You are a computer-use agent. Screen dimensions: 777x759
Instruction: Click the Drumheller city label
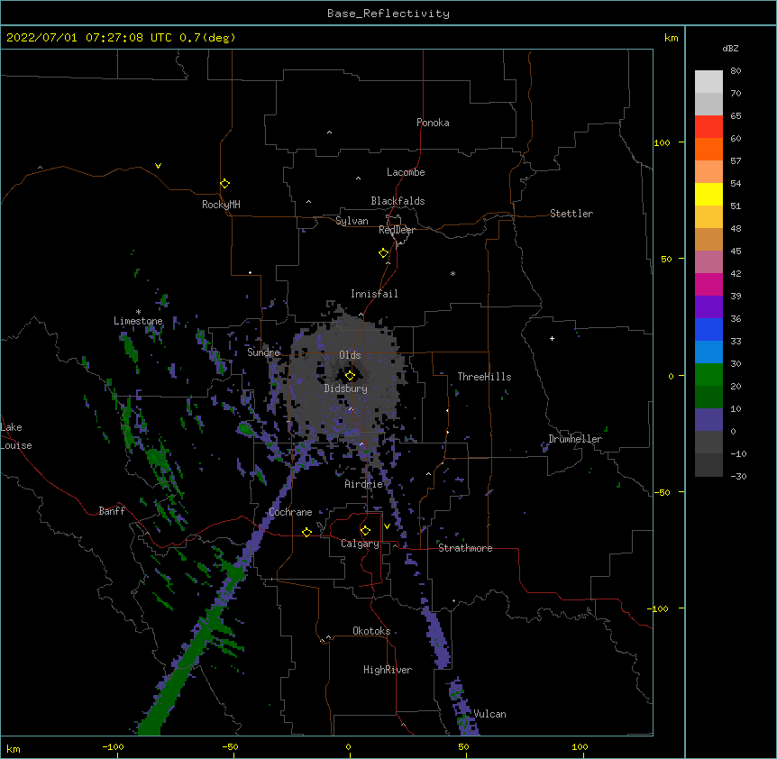coord(575,439)
